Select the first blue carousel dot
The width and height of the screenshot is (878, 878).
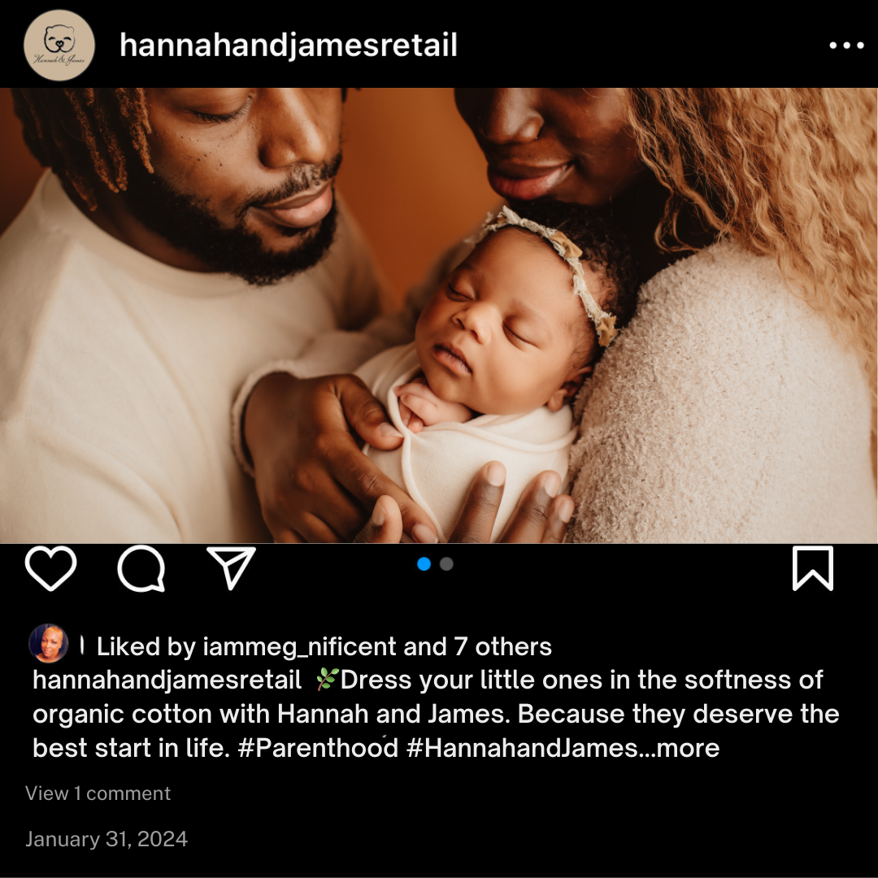(424, 564)
